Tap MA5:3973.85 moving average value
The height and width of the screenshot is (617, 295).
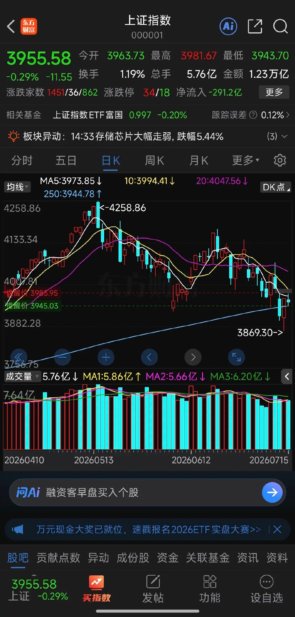pyautogui.click(x=71, y=181)
